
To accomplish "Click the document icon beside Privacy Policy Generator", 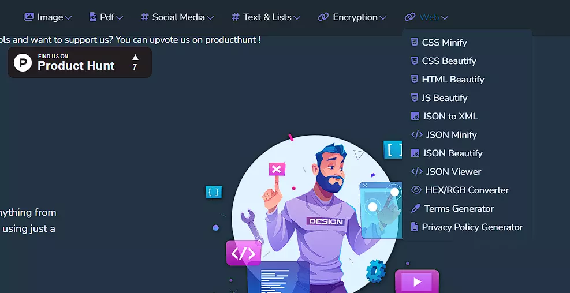I will click(414, 227).
